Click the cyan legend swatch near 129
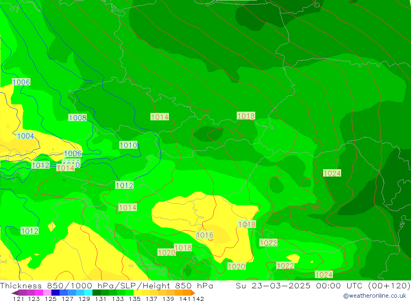Image resolution: width=411 pixels, height=301 pixels. [88, 293]
